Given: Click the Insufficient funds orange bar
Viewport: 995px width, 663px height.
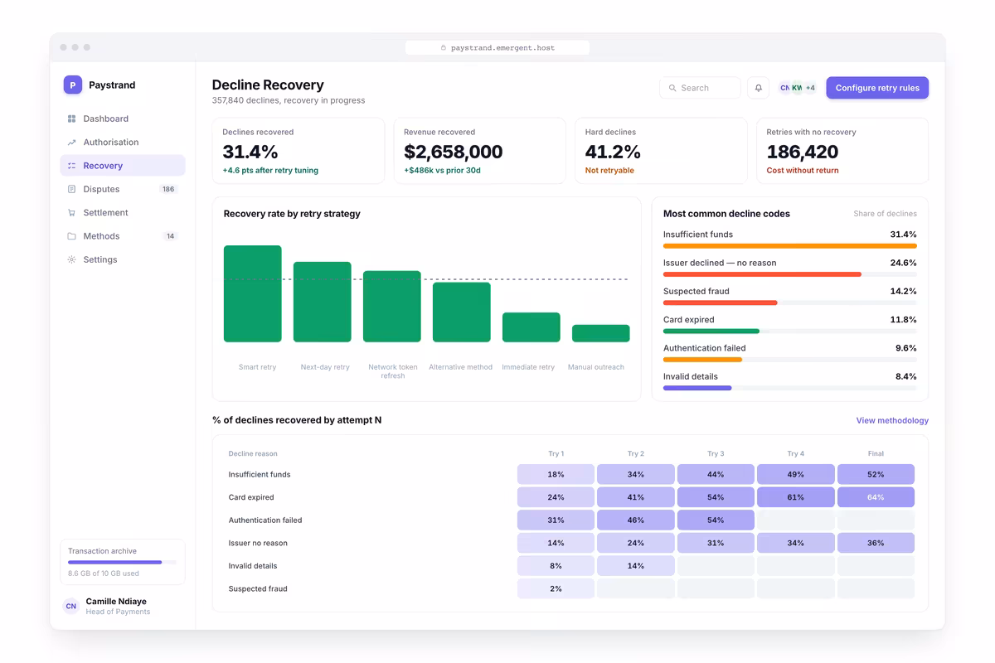Looking at the screenshot, I should [790, 246].
